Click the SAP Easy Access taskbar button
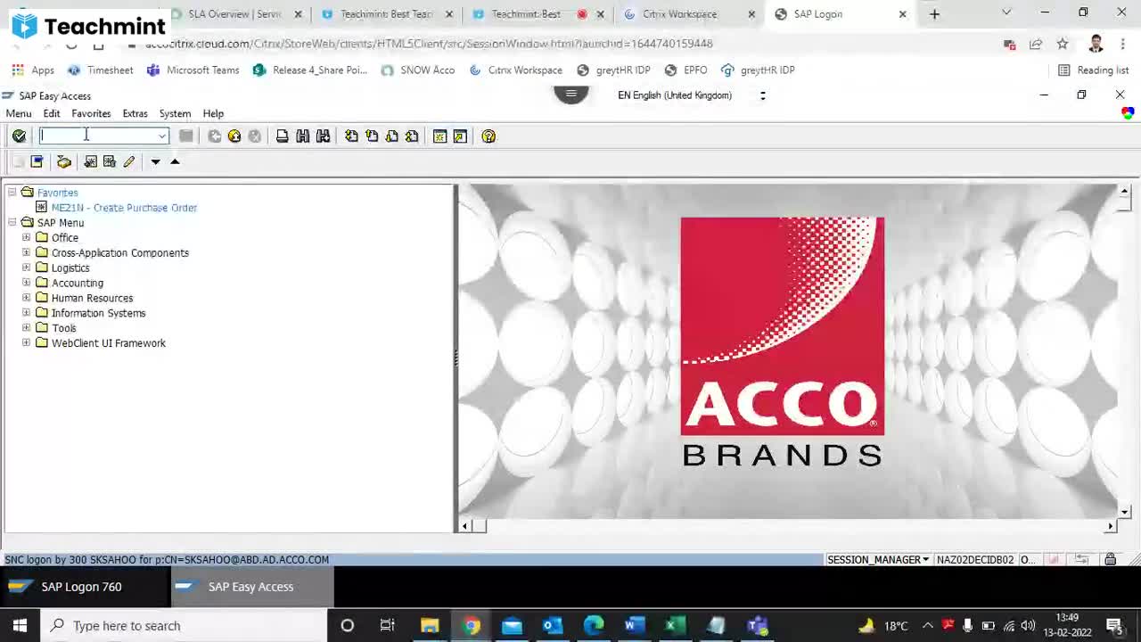Image resolution: width=1141 pixels, height=642 pixels. (252, 587)
